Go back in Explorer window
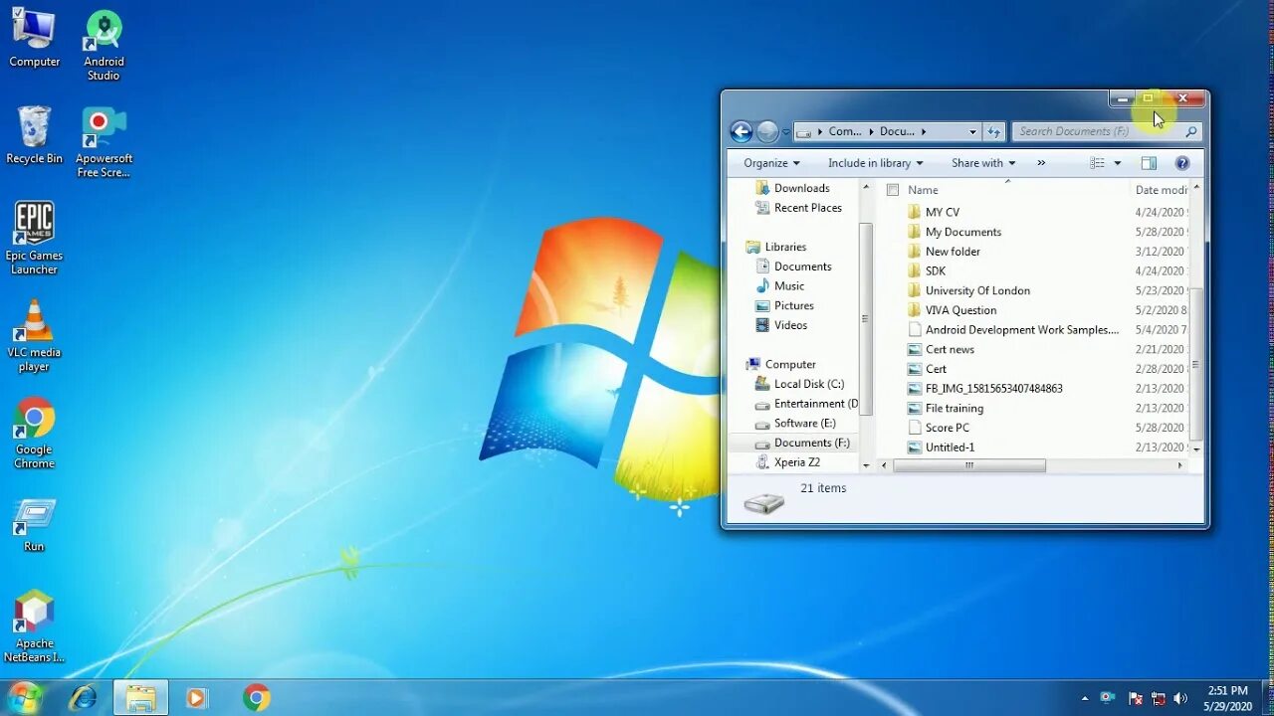The height and width of the screenshot is (716, 1274). coord(742,131)
